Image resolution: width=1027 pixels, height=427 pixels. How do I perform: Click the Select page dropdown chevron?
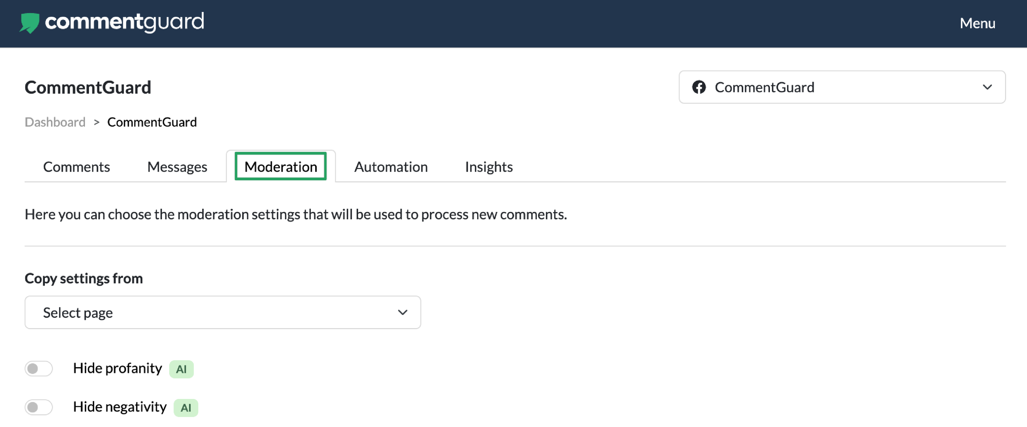click(x=403, y=313)
